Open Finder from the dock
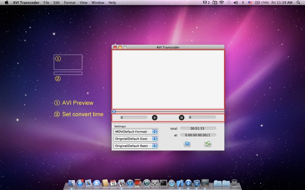The height and width of the screenshot is (190, 305). pos(72,183)
